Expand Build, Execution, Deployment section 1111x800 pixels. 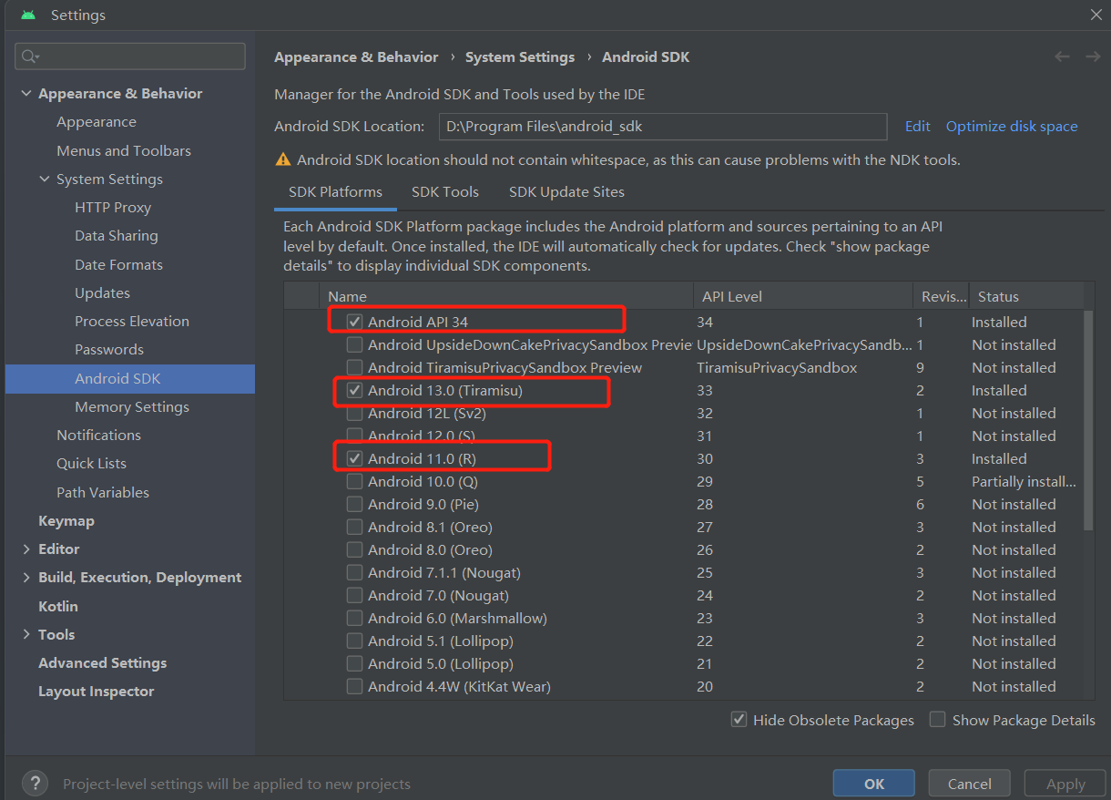tap(25, 578)
